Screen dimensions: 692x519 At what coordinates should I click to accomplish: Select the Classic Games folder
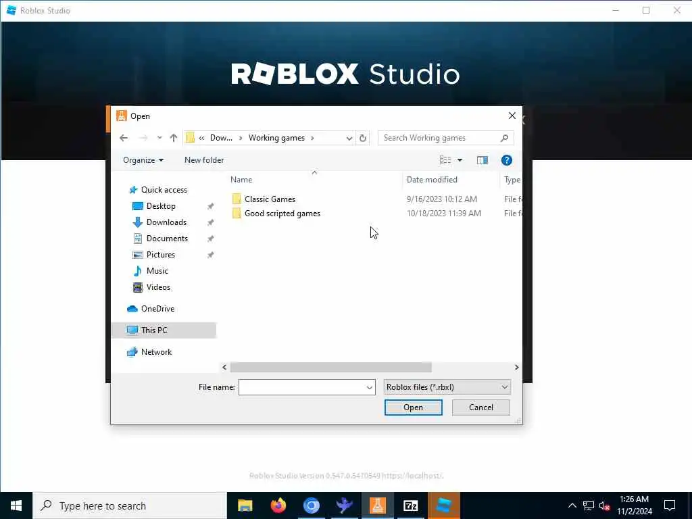pyautogui.click(x=270, y=199)
